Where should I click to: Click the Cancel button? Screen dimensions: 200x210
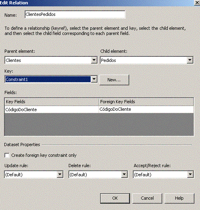pos(147,198)
